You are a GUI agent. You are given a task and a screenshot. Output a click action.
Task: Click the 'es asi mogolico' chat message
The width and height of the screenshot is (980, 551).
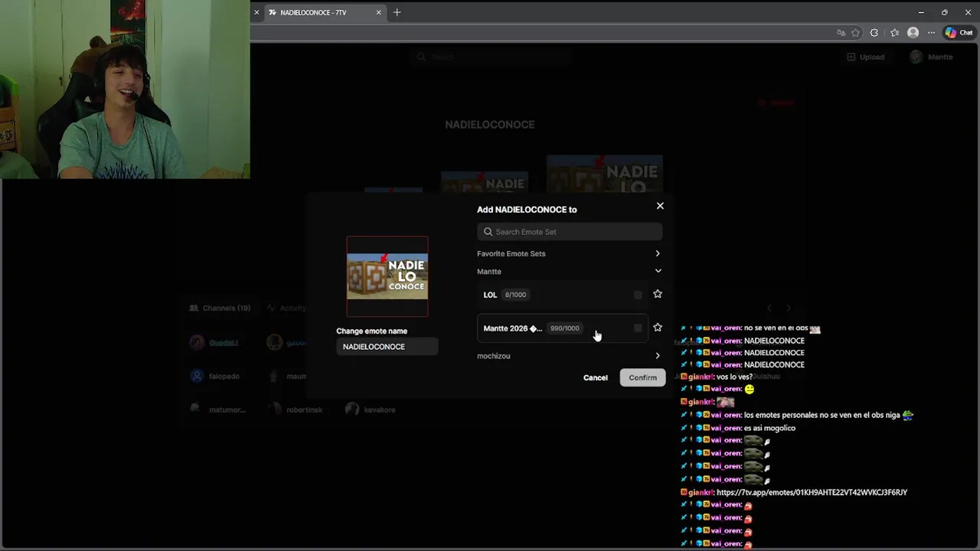click(769, 428)
